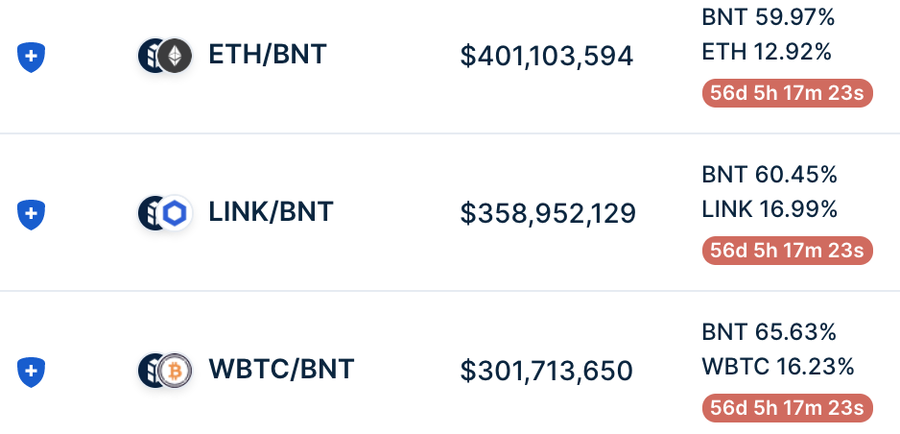Open the ETH/BNT pool
This screenshot has height=434, width=900.
click(268, 55)
